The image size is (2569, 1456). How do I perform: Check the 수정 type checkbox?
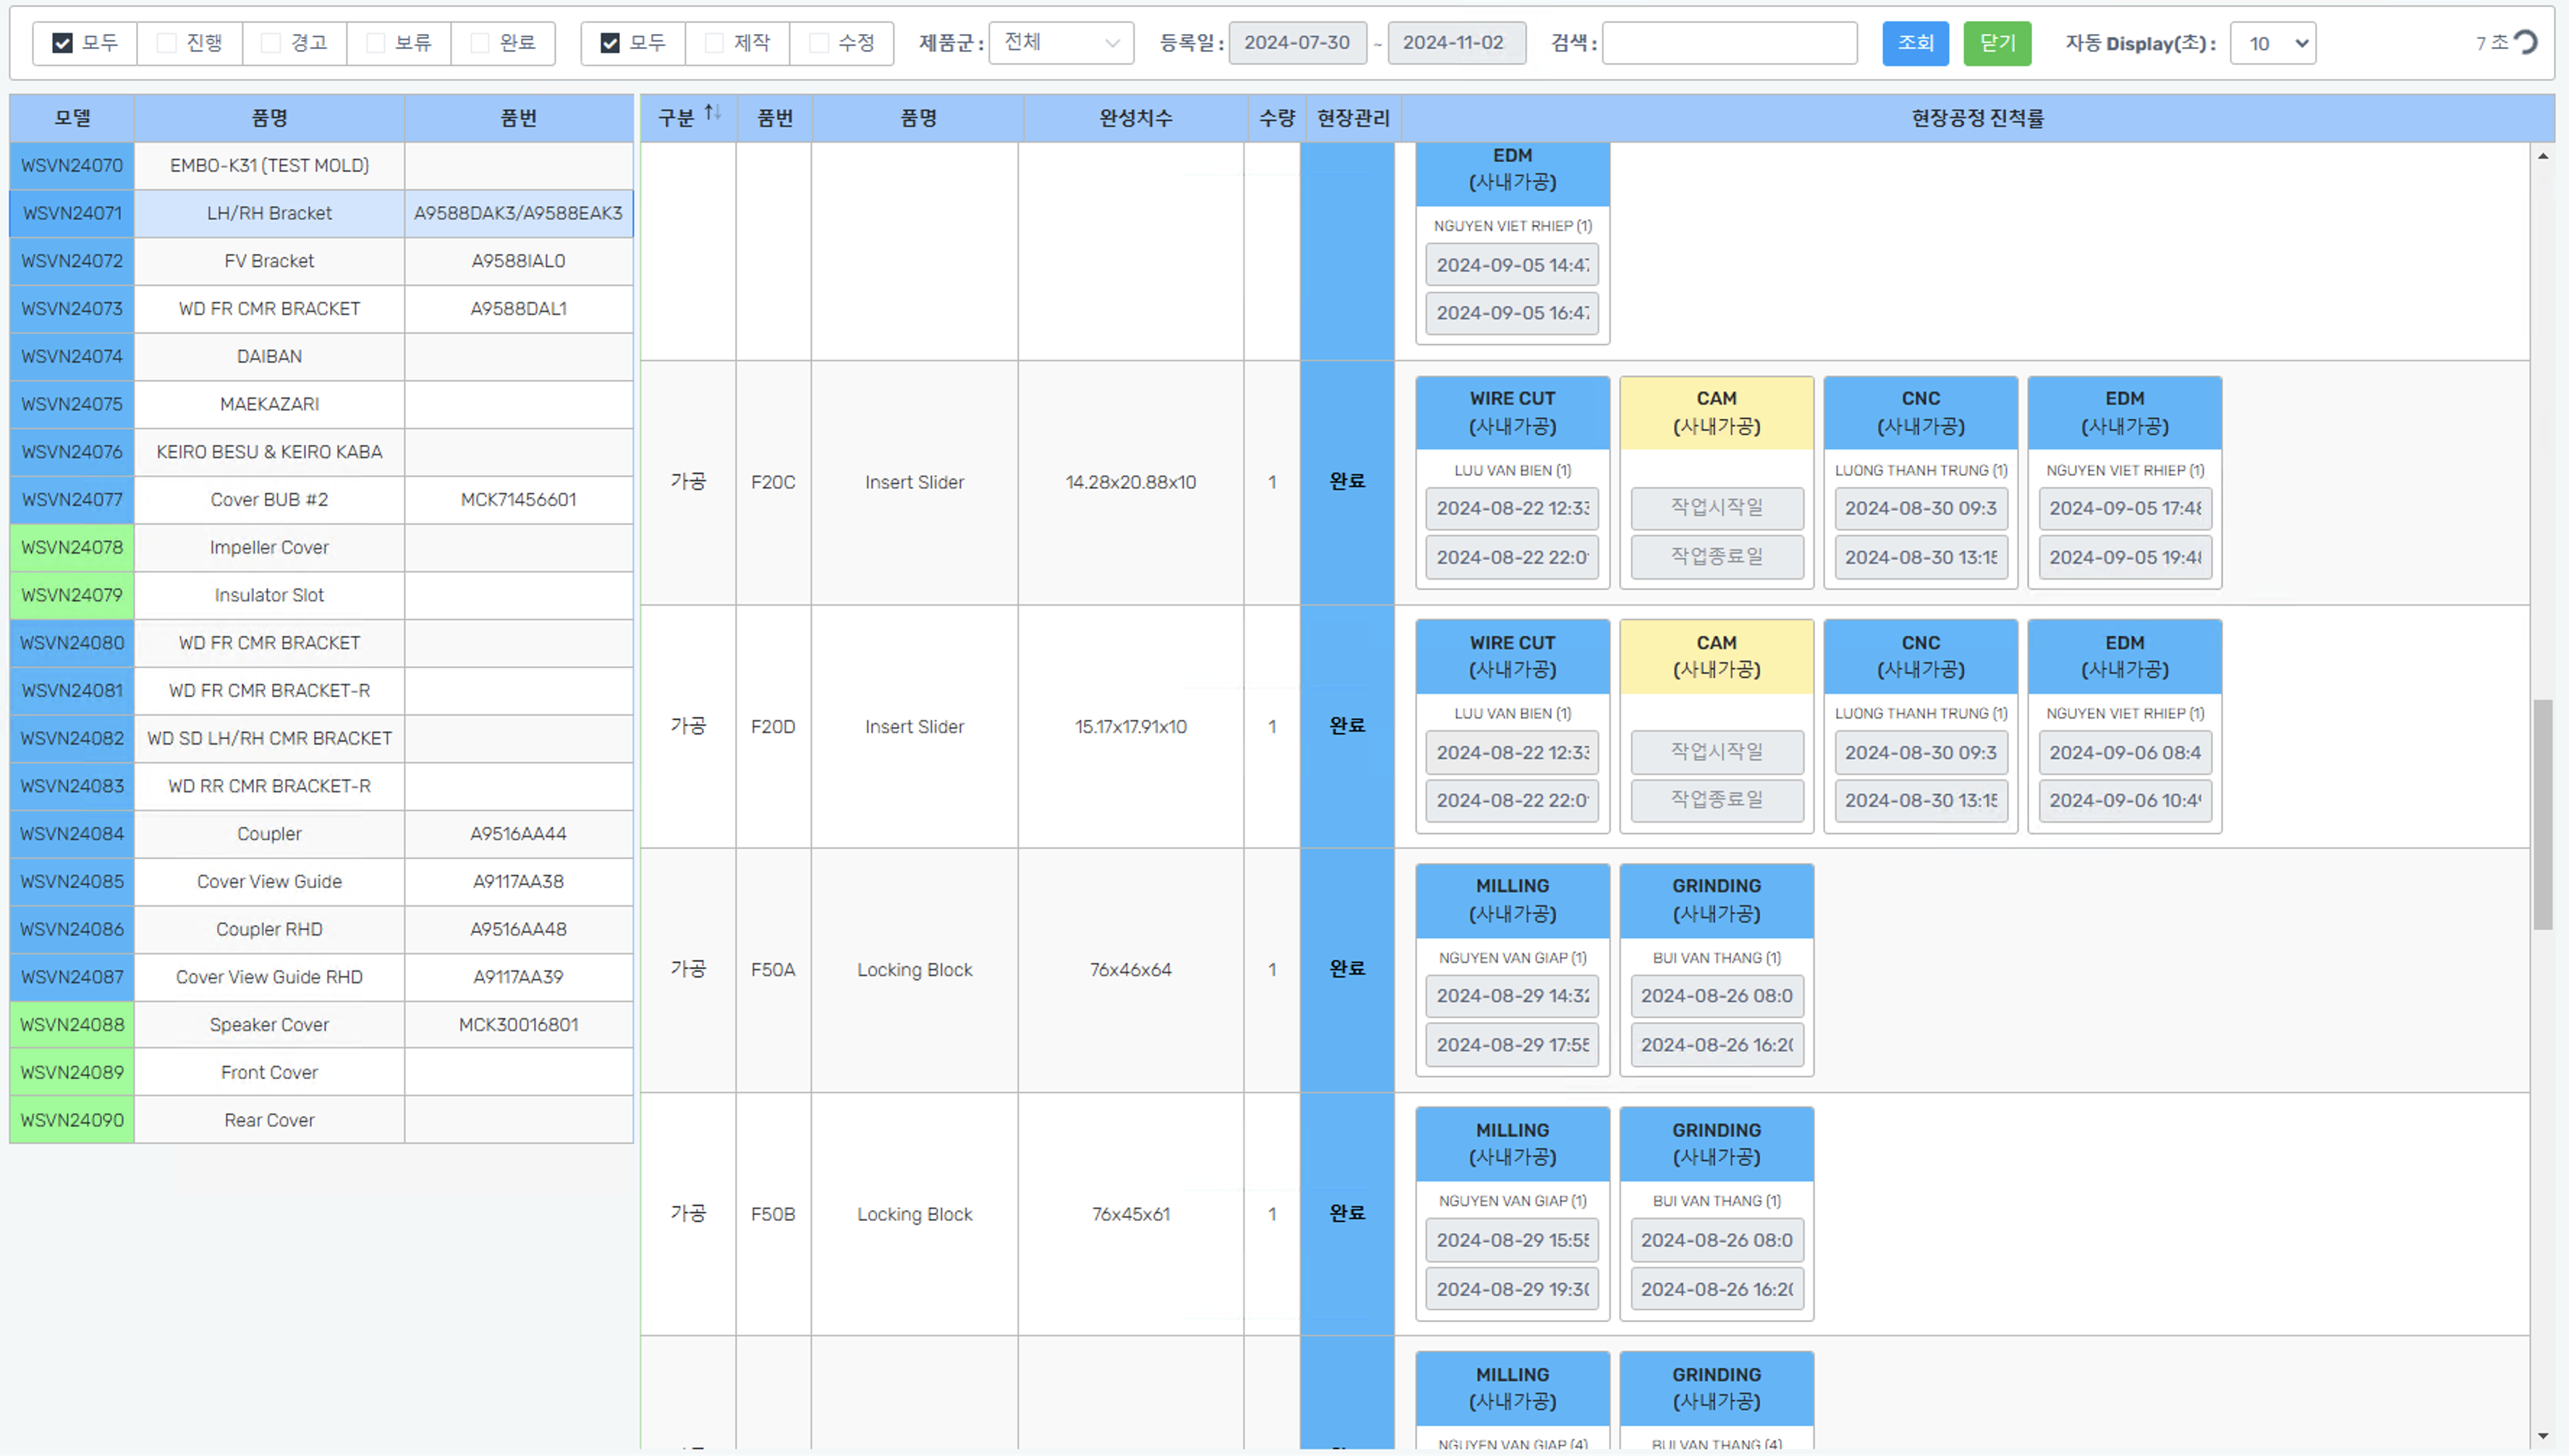(819, 43)
